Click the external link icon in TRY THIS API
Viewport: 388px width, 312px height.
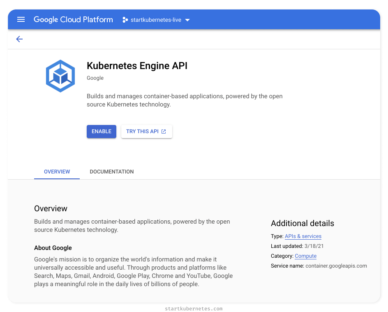164,132
